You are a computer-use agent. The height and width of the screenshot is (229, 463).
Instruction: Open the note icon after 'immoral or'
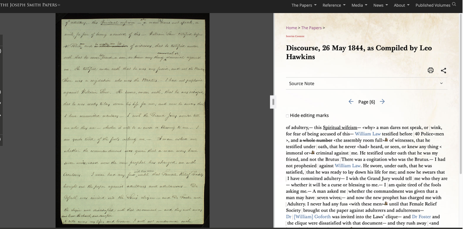point(313,153)
